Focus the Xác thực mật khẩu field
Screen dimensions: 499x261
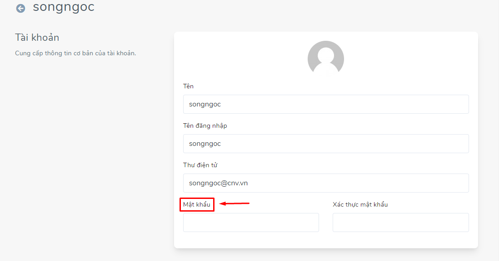tap(401, 222)
